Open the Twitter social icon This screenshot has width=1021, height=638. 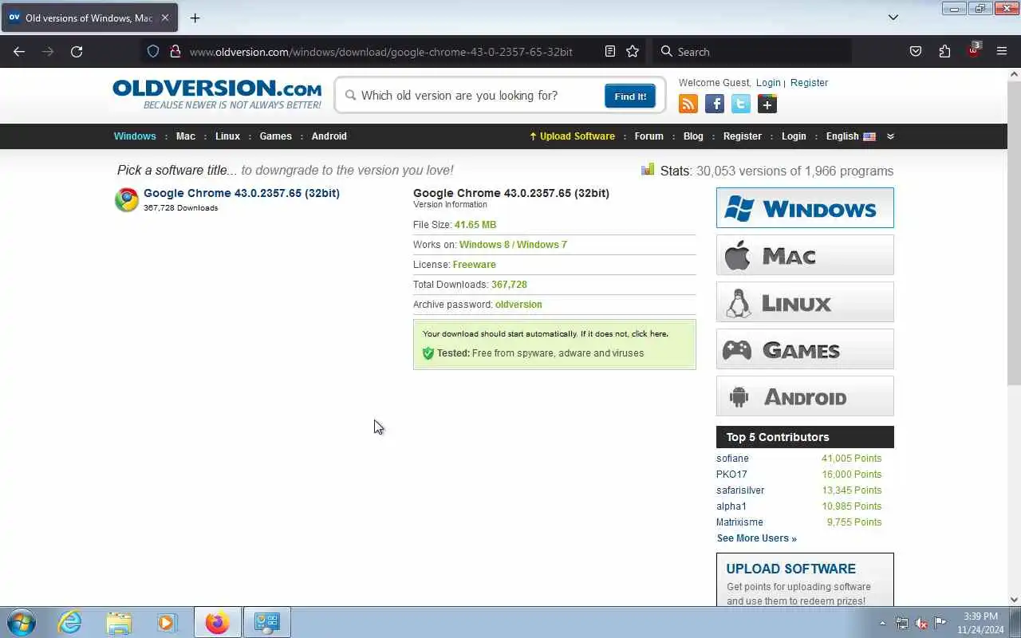point(741,104)
